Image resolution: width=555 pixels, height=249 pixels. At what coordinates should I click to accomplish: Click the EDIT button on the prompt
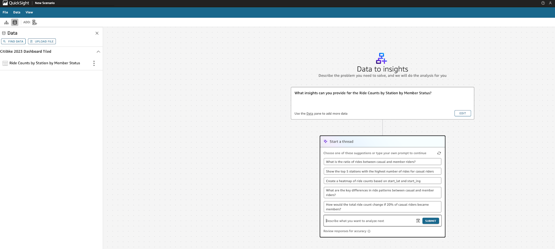463,113
